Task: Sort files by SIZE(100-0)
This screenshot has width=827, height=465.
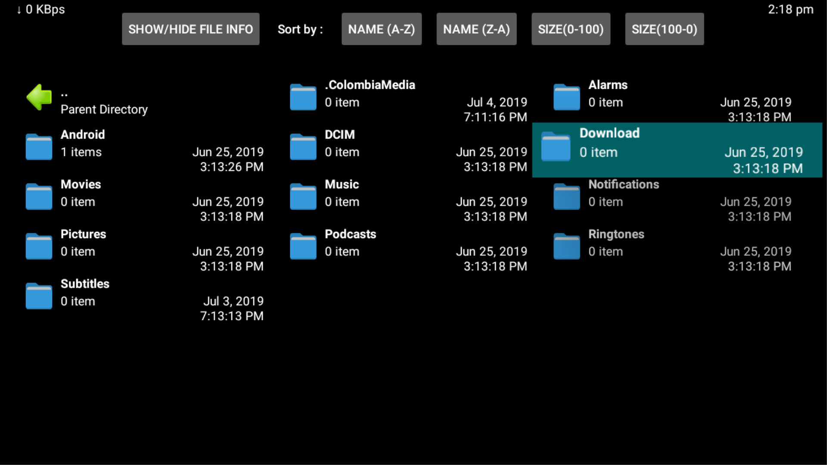Action: tap(664, 29)
